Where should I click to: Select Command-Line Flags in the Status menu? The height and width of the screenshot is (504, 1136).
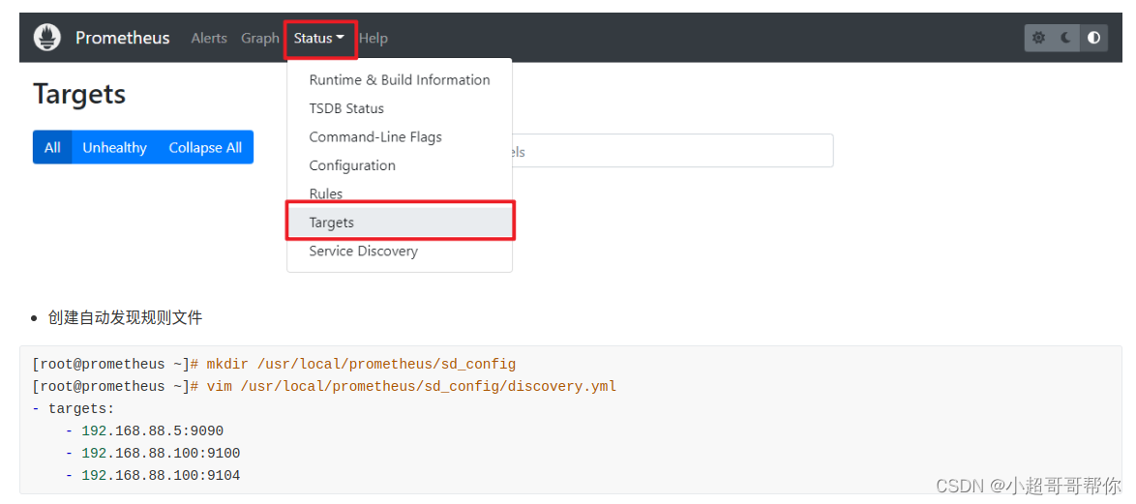pos(400,136)
